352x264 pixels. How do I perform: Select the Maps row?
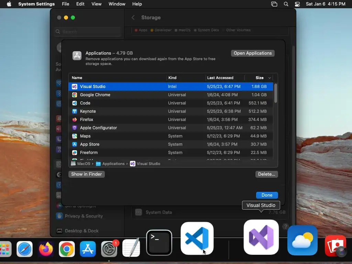click(170, 136)
